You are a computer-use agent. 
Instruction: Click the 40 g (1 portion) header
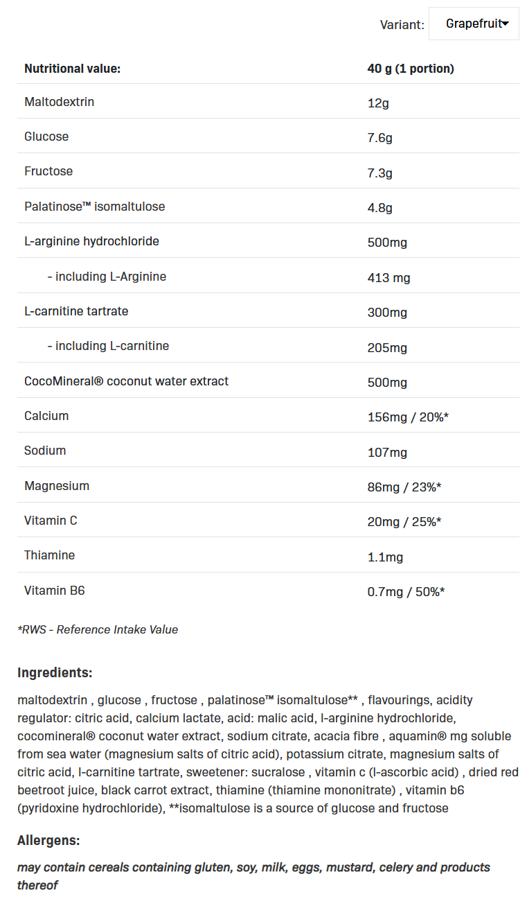tap(411, 69)
